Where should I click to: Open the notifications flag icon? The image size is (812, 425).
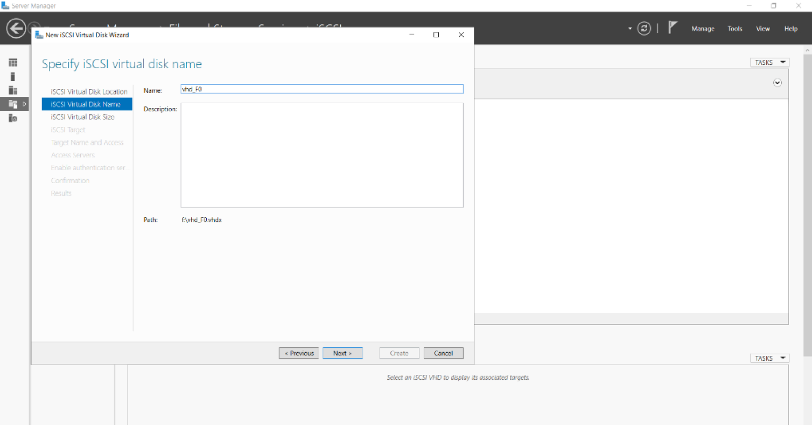tap(673, 28)
